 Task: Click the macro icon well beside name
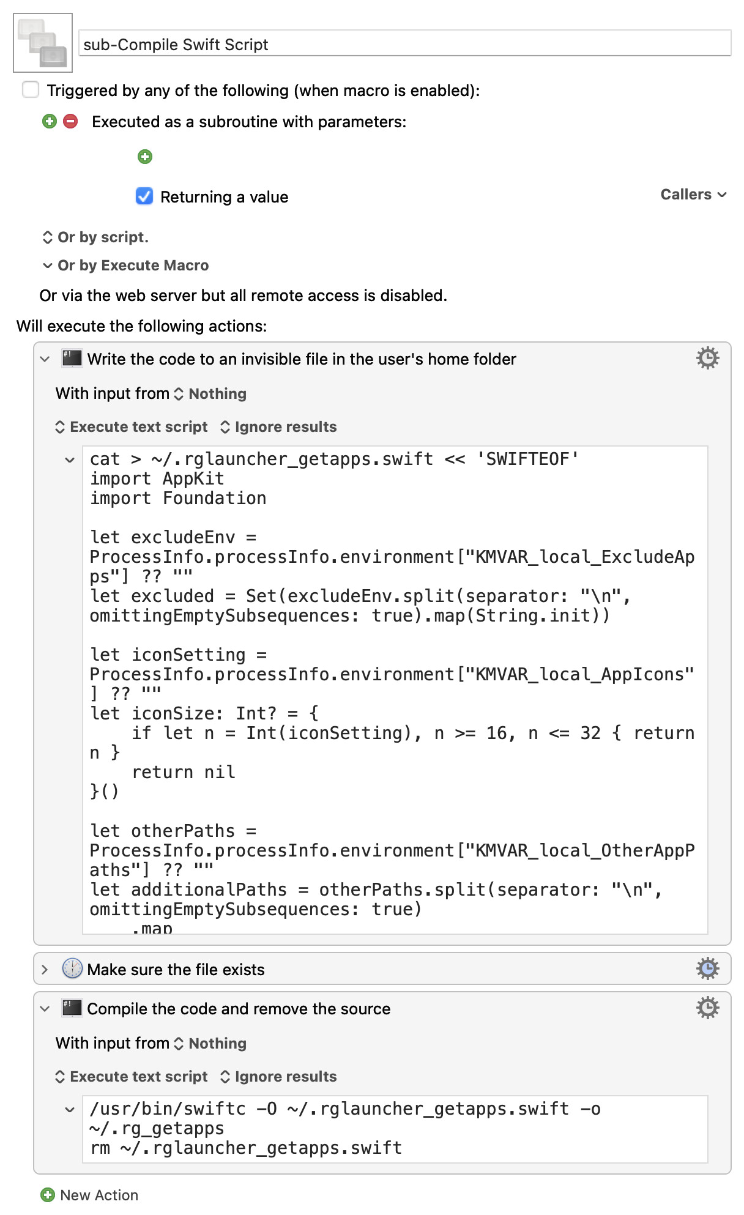pyautogui.click(x=43, y=43)
